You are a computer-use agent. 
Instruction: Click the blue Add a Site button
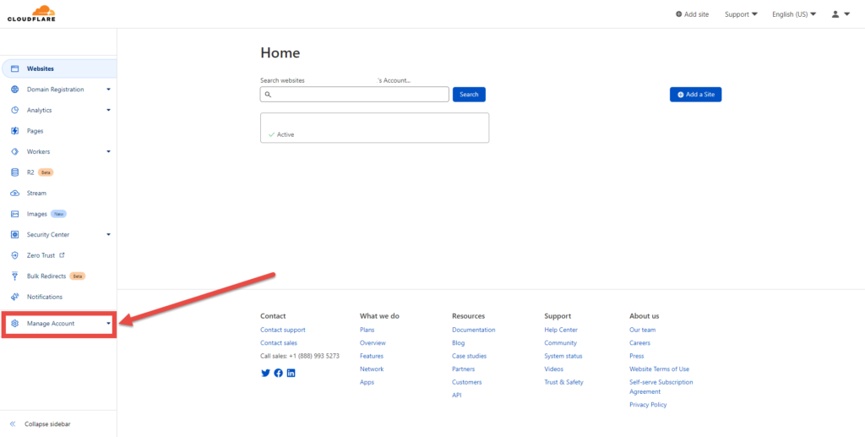696,95
